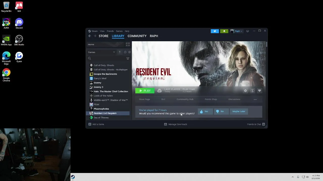Filter by ready-to-play icon
The image size is (323, 181).
(129, 52)
